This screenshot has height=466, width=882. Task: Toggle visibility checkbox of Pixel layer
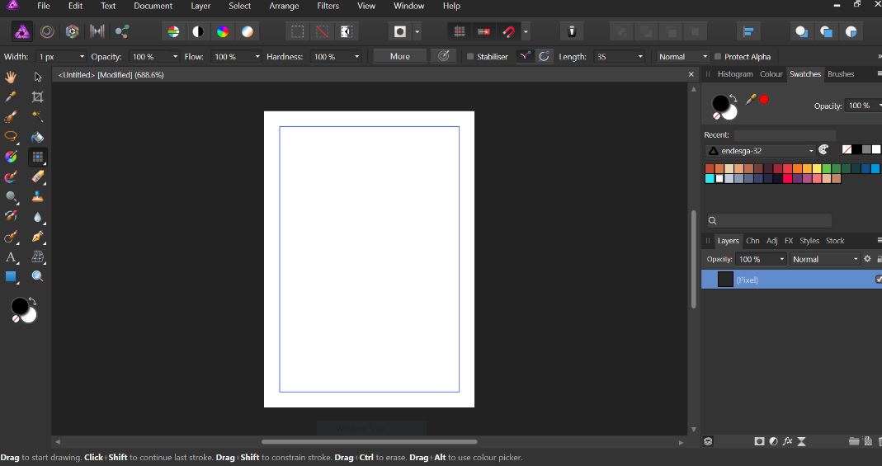point(879,280)
